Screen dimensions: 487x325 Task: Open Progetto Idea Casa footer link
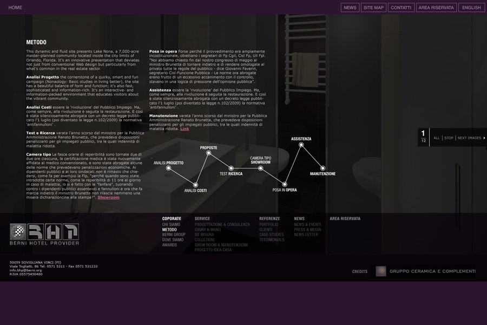(213, 250)
